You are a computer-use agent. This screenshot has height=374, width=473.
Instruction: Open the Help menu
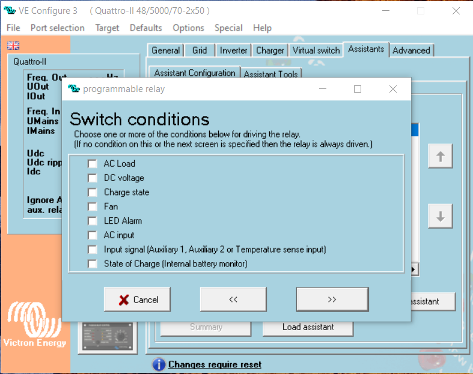[x=262, y=28]
